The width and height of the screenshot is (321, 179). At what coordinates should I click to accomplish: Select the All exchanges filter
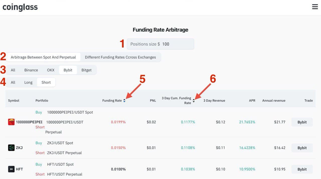[x=13, y=70]
